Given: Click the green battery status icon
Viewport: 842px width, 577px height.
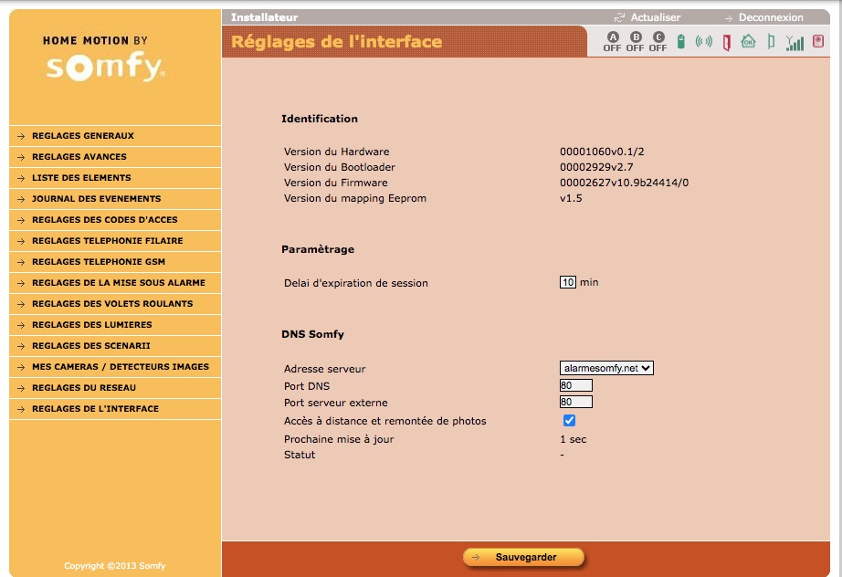Looking at the screenshot, I should tap(680, 42).
